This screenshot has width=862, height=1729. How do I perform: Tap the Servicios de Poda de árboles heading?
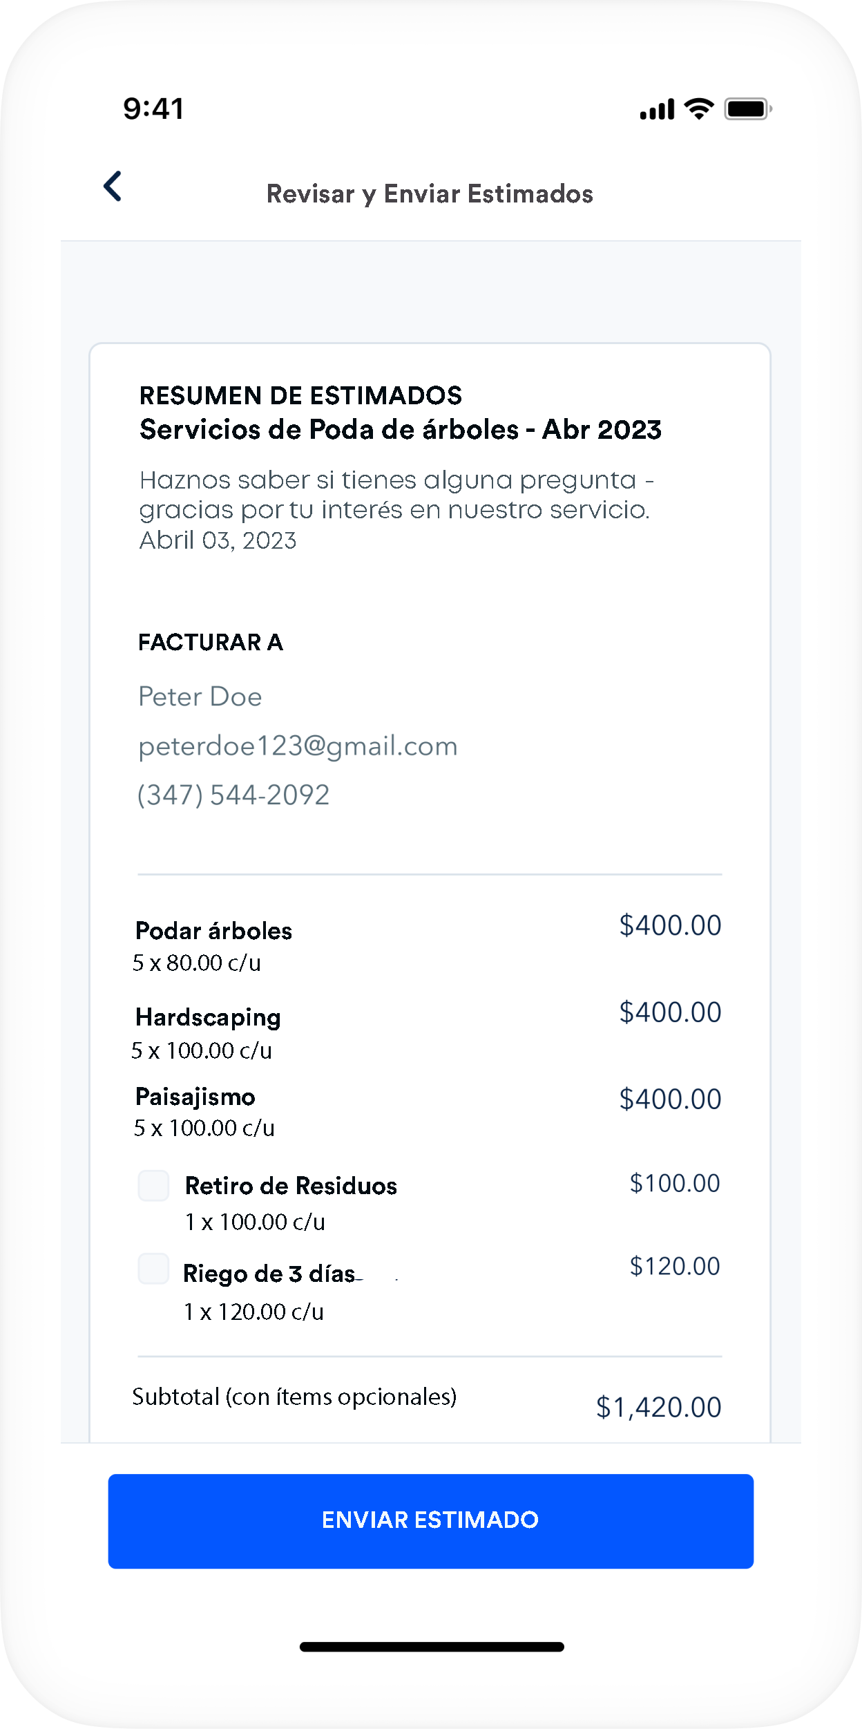400,430
